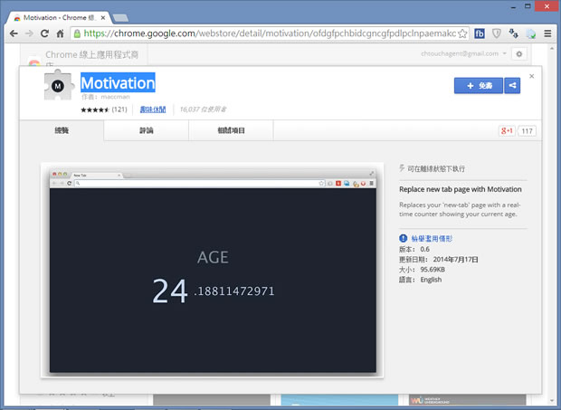
Task: Switch to the Reviews tab
Action: [x=147, y=130]
